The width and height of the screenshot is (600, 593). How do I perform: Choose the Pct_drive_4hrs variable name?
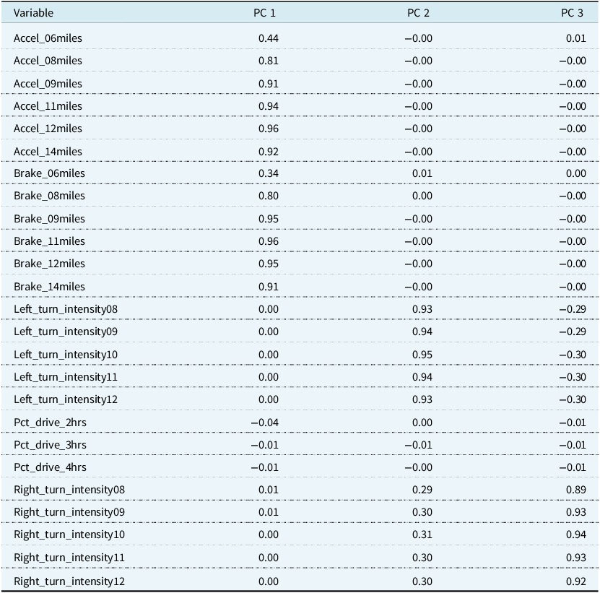[x=50, y=467]
